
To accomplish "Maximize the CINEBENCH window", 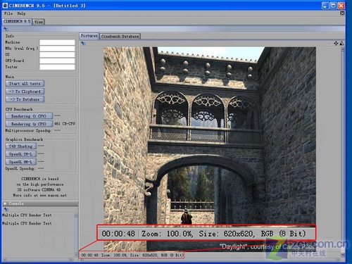I will [x=333, y=6].
